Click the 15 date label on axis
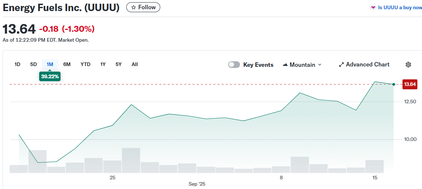Viewport: 422px width, 189px height. pyautogui.click(x=374, y=178)
